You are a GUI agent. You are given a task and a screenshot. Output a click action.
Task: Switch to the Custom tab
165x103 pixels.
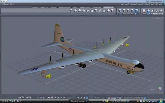coord(35,7)
